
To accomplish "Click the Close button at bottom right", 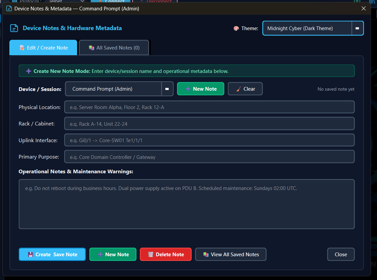I will pos(341,254).
